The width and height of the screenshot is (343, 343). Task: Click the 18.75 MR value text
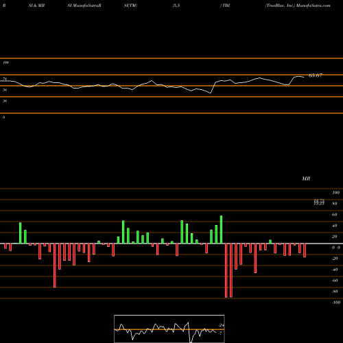click(319, 200)
